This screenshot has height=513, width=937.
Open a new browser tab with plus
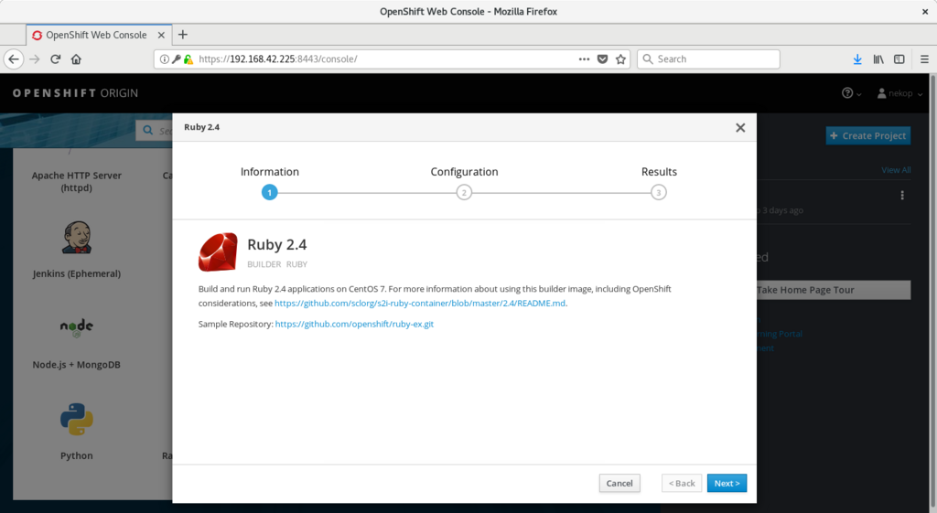coord(183,35)
